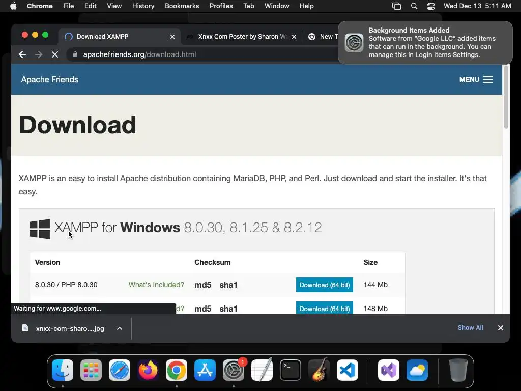Screen dimensions: 521x391
Task: Click the screen mirroring icon in menu bar
Action: click(397, 6)
